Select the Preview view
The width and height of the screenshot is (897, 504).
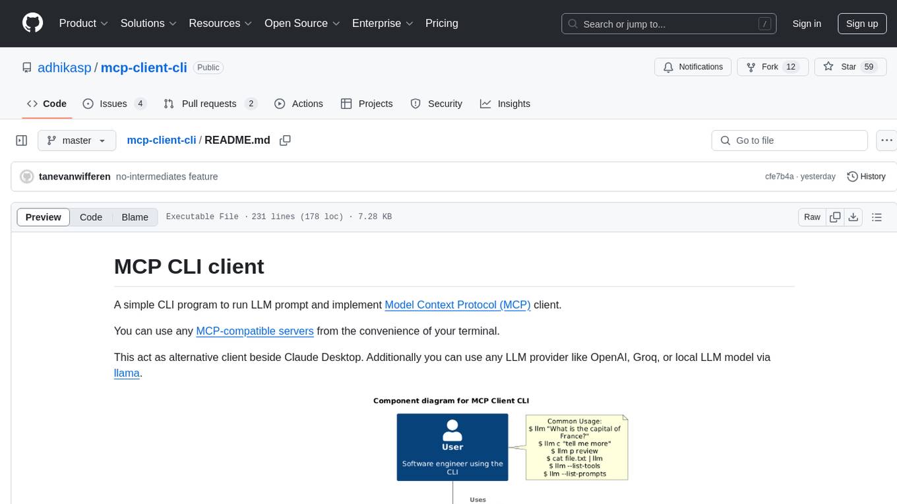(x=44, y=217)
